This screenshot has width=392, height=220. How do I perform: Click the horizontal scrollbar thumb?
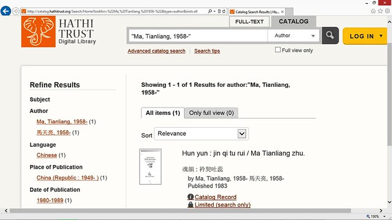click(180, 211)
